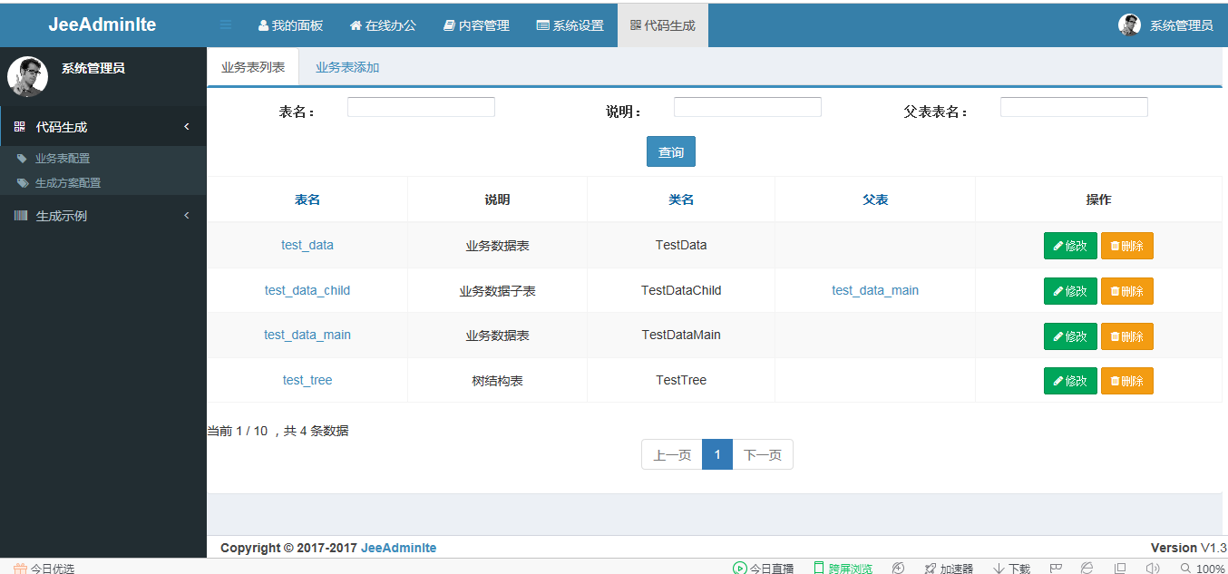Open 业务表配置 sidebar item

click(x=63, y=158)
